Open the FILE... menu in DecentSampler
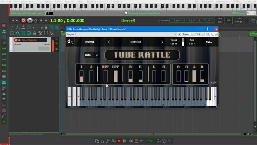The image size is (257, 145). (209, 42)
